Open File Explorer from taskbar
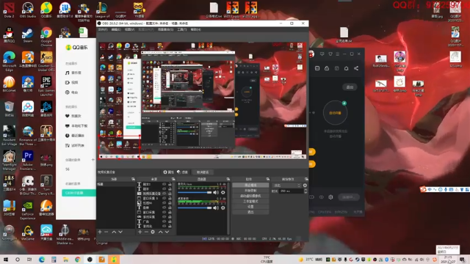The height and width of the screenshot is (264, 470). pyautogui.click(x=65, y=260)
